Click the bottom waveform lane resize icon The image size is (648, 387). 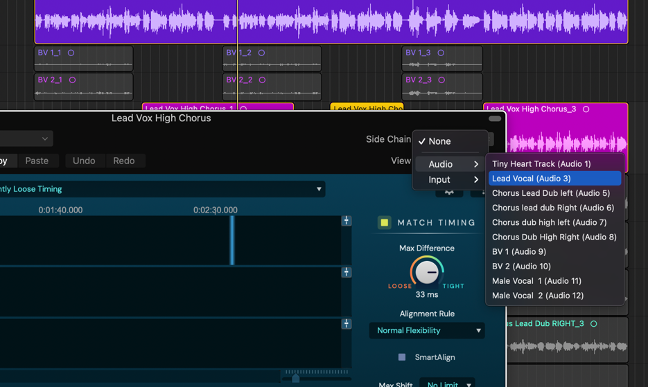point(347,323)
